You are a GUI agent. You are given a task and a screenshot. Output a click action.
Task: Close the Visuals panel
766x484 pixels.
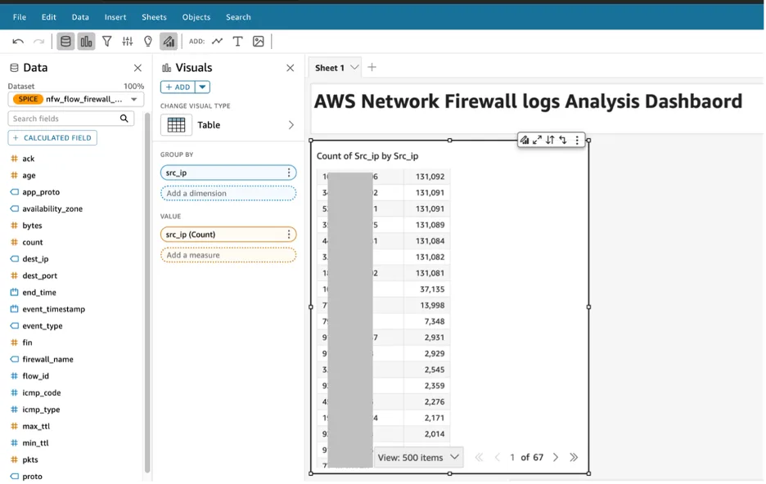tap(291, 68)
